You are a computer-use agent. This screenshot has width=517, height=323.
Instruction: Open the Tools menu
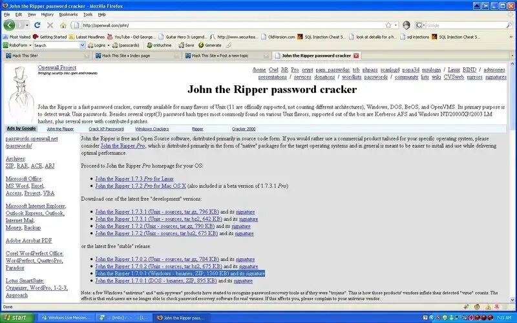(88, 14)
